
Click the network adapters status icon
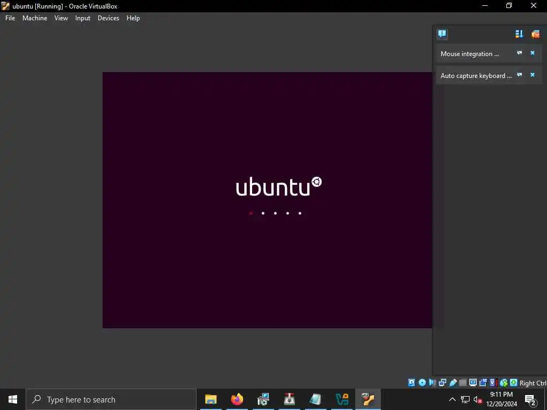(x=442, y=383)
